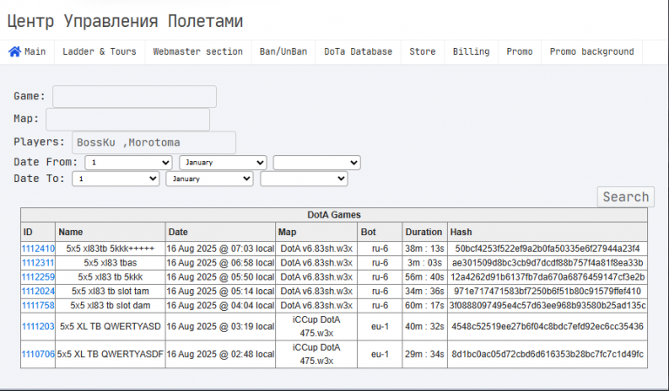Click hash starting with 50bcf4253f522
This screenshot has height=391, width=669.
coord(547,248)
